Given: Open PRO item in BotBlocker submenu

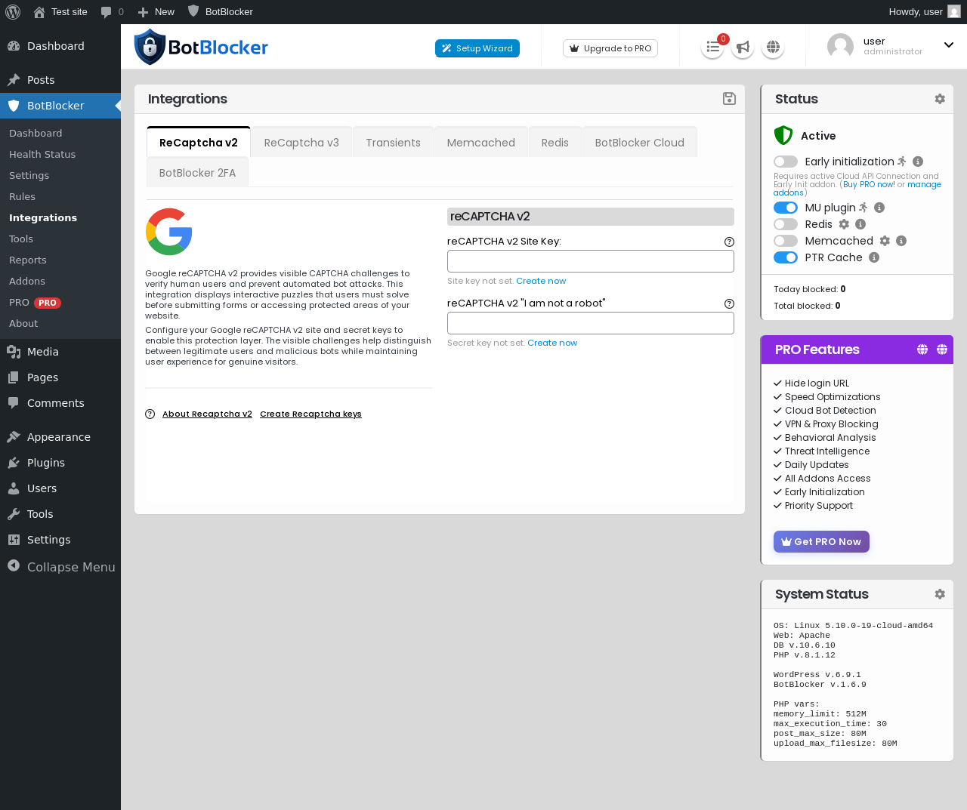Looking at the screenshot, I should pyautogui.click(x=35, y=302).
